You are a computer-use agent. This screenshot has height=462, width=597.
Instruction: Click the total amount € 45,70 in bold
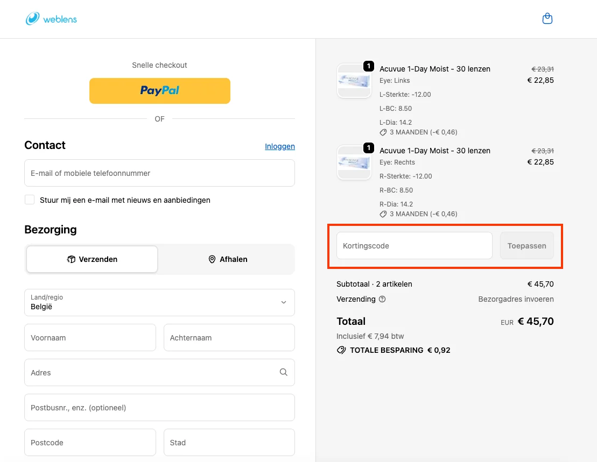click(x=536, y=321)
